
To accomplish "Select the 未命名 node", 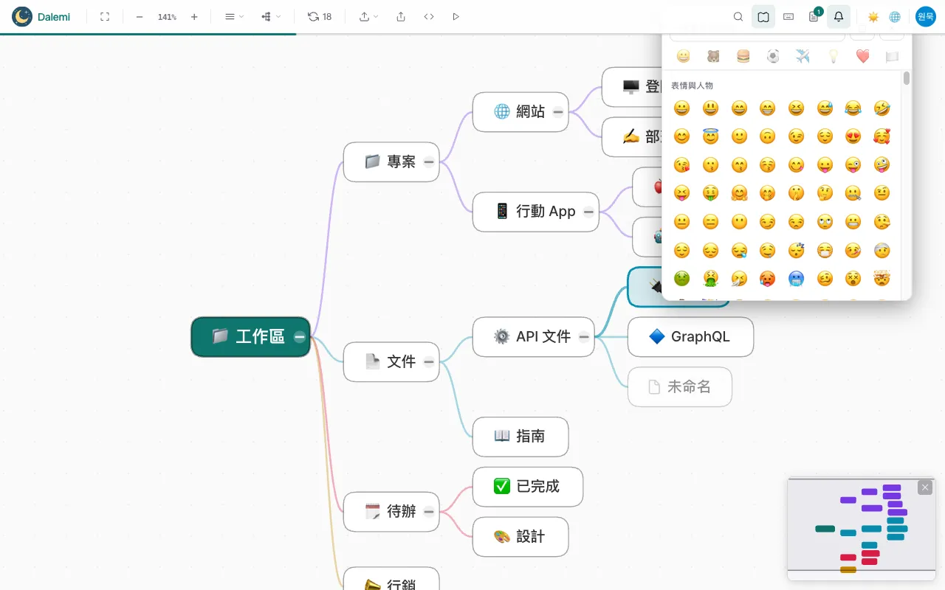I will coord(679,387).
